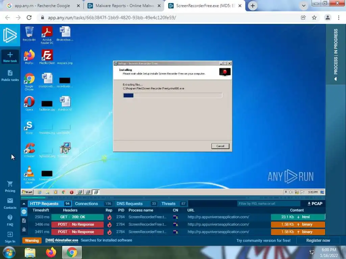This screenshot has width=346, height=259.
Task: Open the Contacts page
Action: 10,203
